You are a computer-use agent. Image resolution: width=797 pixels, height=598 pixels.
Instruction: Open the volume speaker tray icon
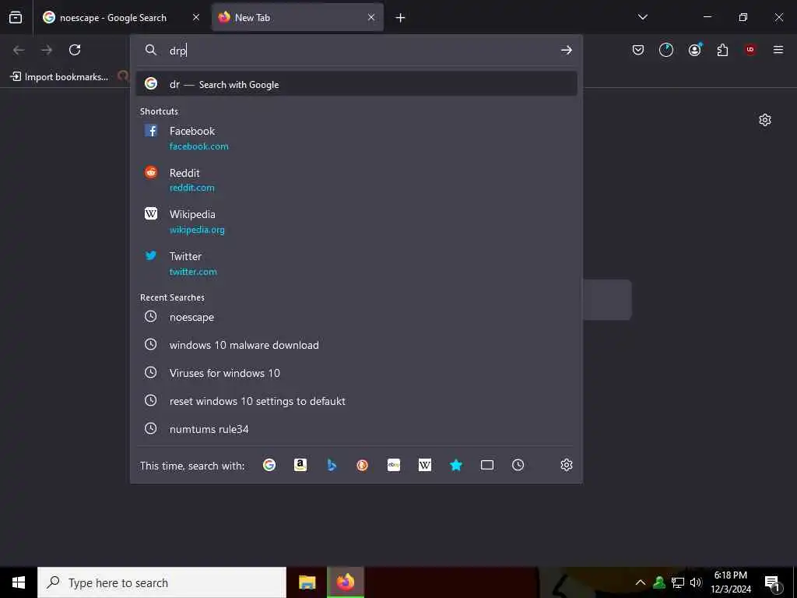pos(696,582)
